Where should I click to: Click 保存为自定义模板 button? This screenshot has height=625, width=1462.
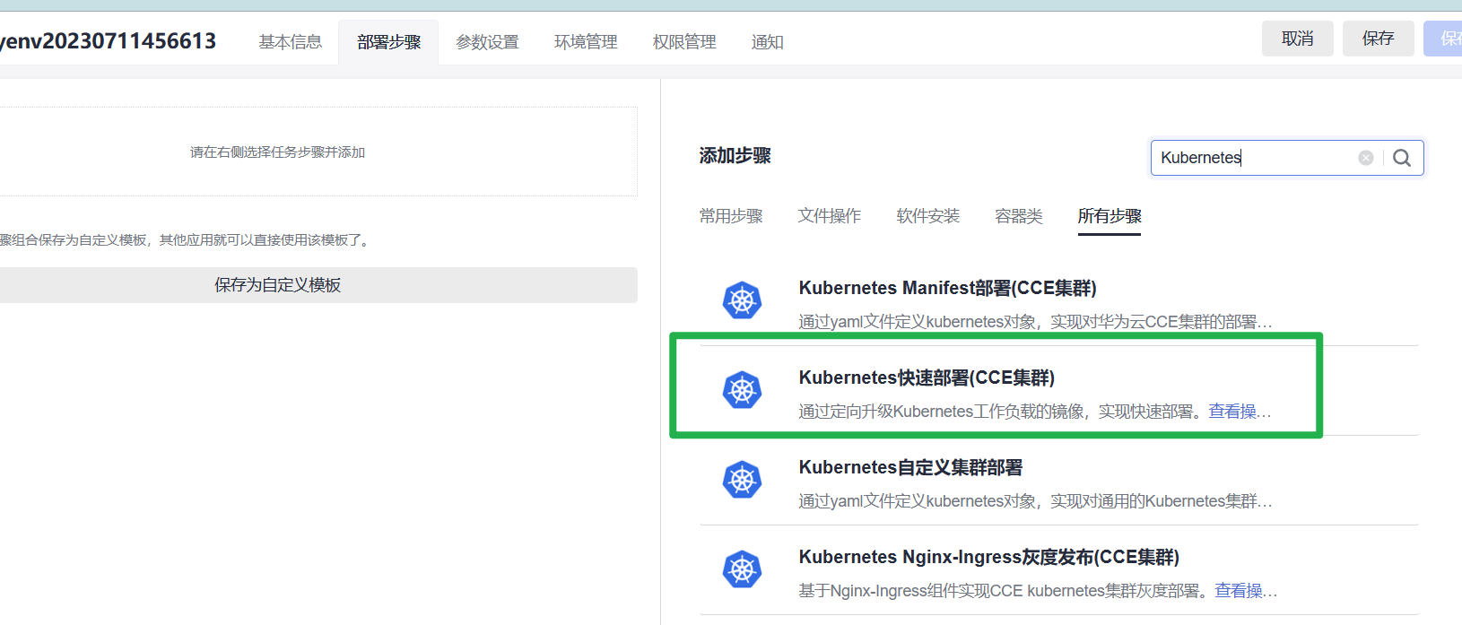pos(318,285)
